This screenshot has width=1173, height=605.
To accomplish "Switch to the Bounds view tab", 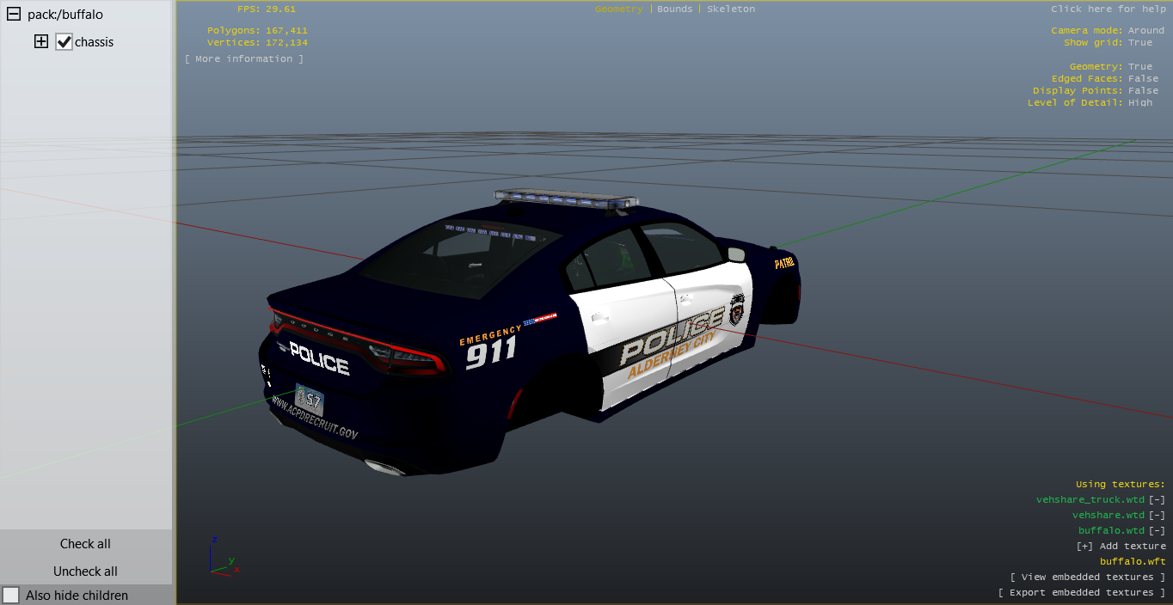I will [x=674, y=9].
